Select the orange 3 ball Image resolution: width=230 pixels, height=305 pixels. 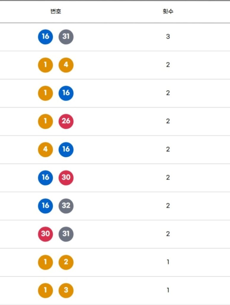coord(66,290)
